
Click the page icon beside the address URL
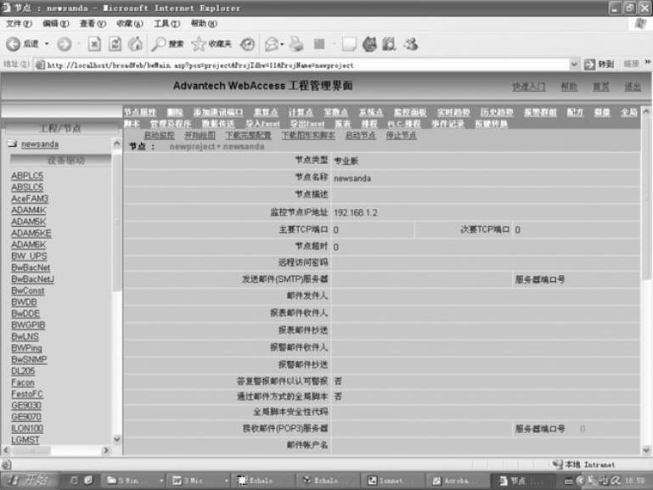(x=40, y=65)
